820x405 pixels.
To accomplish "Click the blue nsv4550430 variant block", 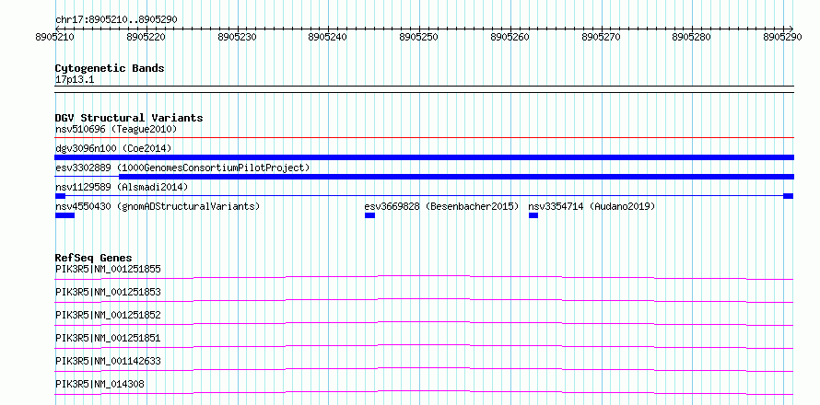I will [64, 215].
